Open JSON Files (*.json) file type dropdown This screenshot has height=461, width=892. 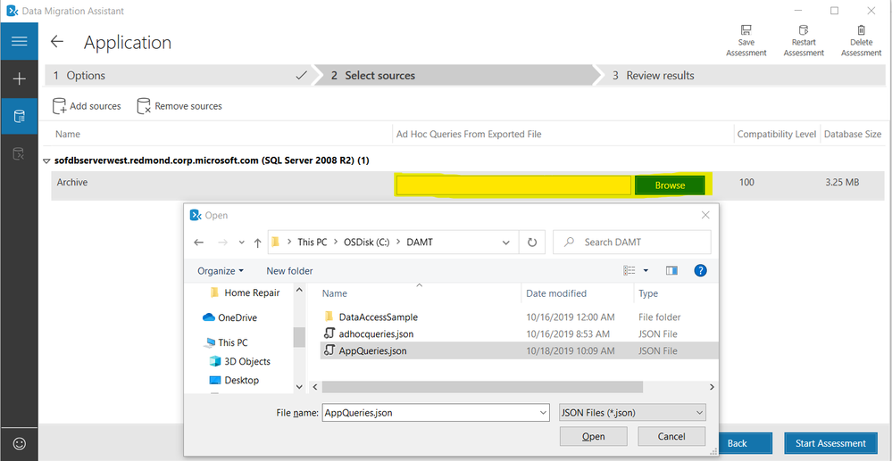(x=631, y=413)
